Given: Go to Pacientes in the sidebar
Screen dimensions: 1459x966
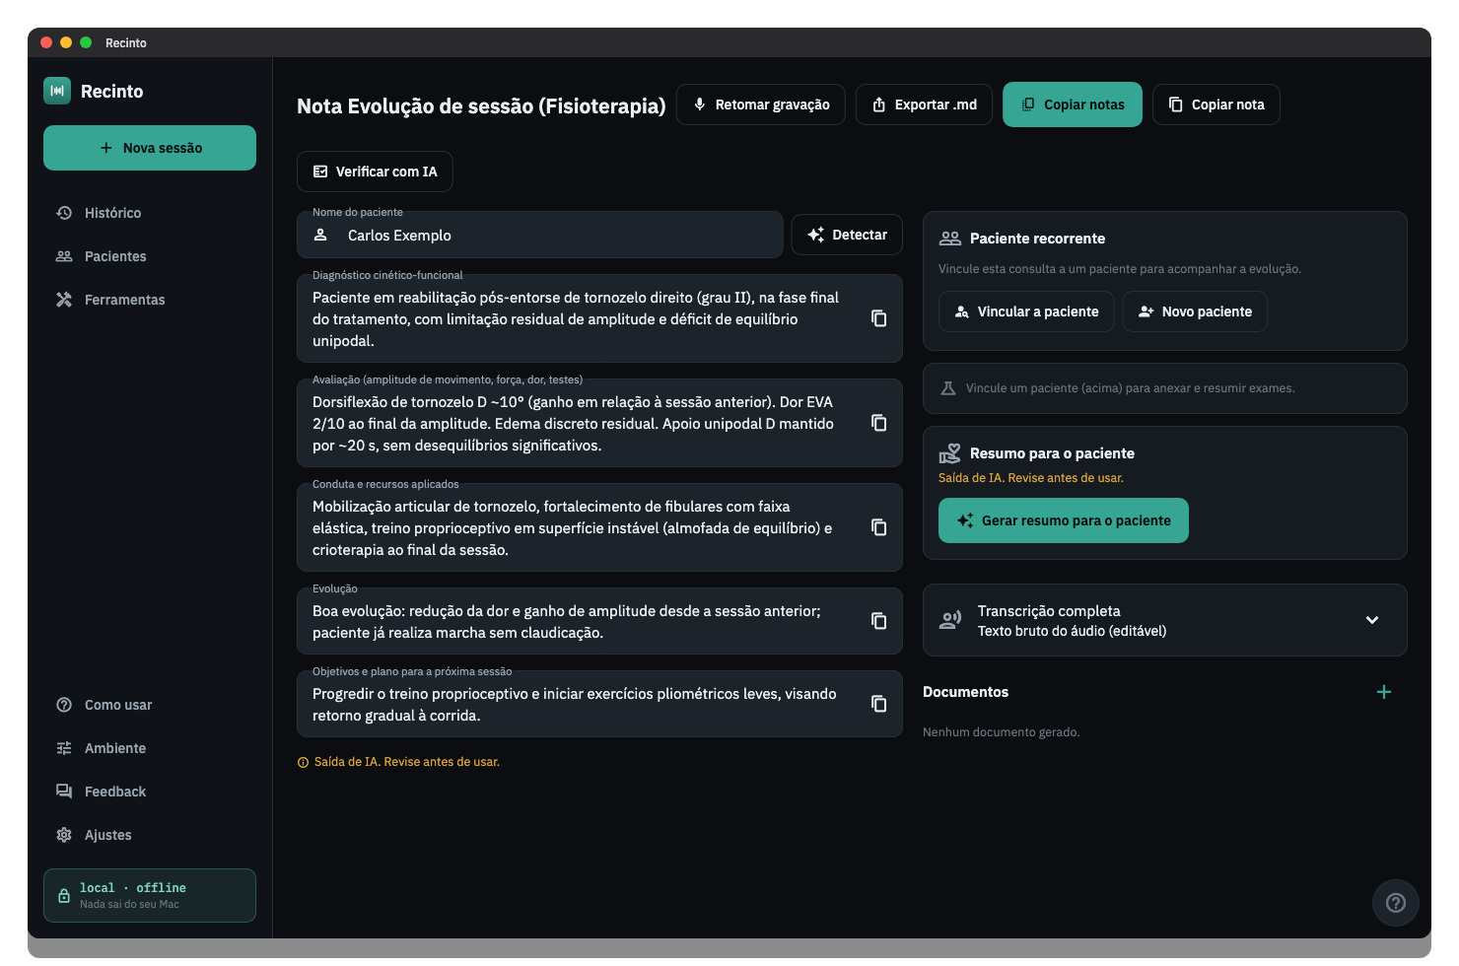Looking at the screenshot, I should [150, 256].
